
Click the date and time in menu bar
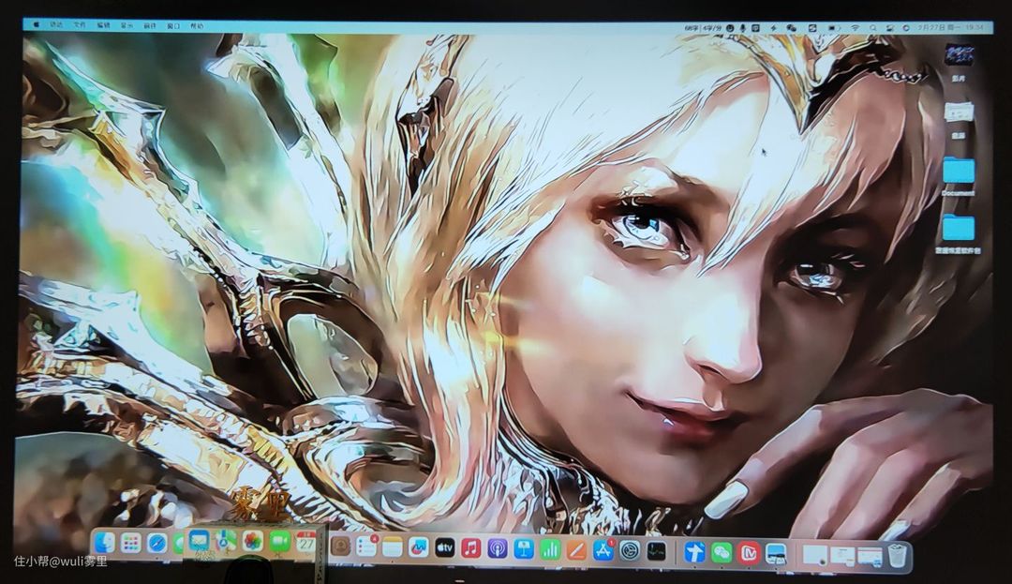coord(951,28)
